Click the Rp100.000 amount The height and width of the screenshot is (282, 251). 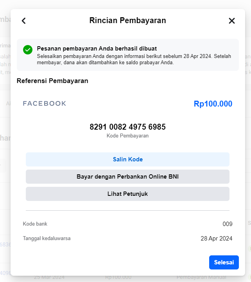click(213, 104)
